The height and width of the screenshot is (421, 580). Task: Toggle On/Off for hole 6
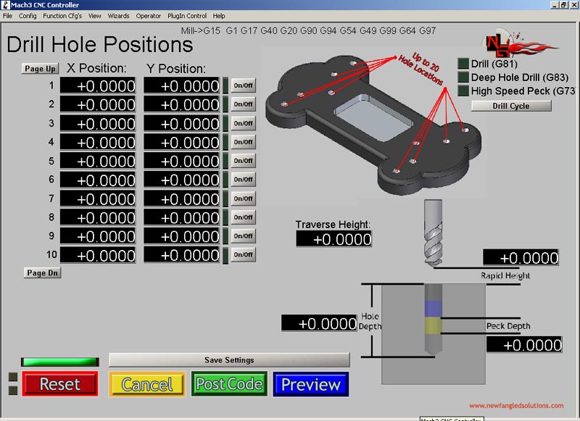click(243, 180)
